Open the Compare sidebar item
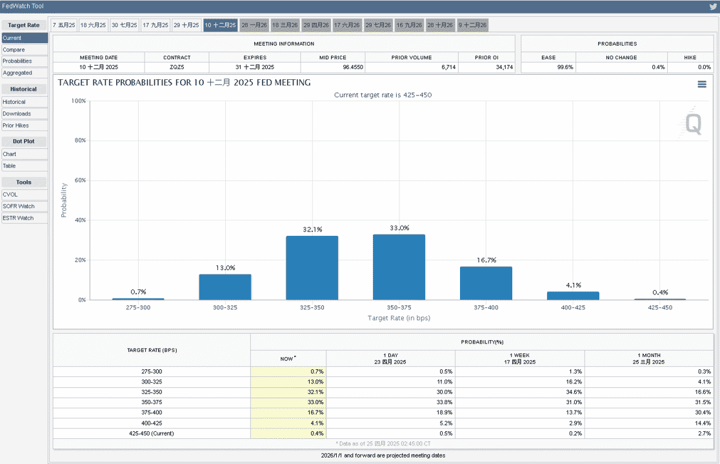This screenshot has height=464, width=720. (x=25, y=50)
